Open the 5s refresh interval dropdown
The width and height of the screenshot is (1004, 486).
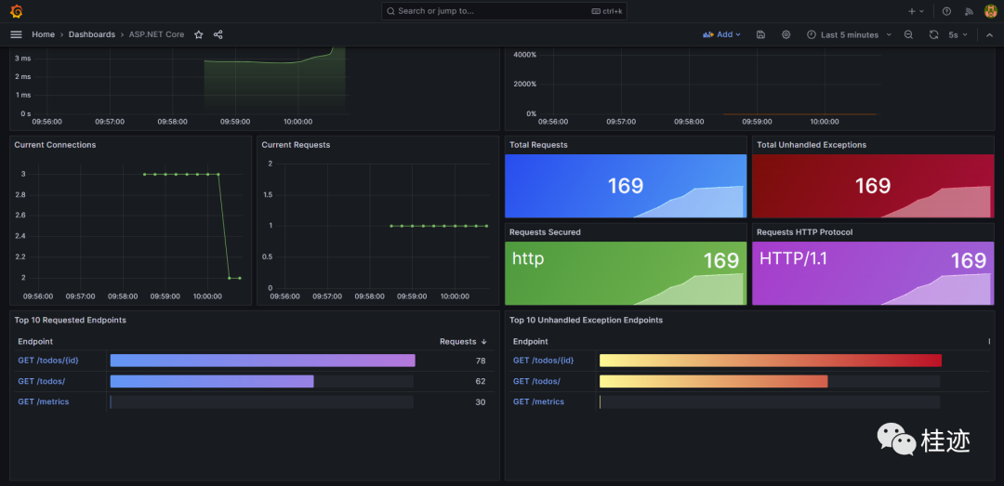(x=958, y=34)
